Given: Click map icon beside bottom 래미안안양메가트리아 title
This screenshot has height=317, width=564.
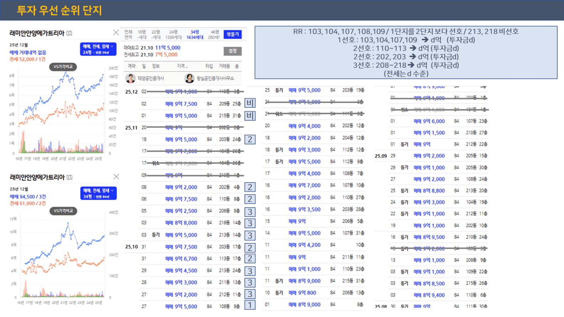Looking at the screenshot, I should (70, 177).
